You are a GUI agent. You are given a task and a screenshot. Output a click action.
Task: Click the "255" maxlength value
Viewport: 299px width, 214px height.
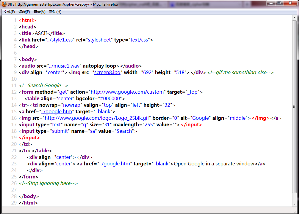coord(149,125)
